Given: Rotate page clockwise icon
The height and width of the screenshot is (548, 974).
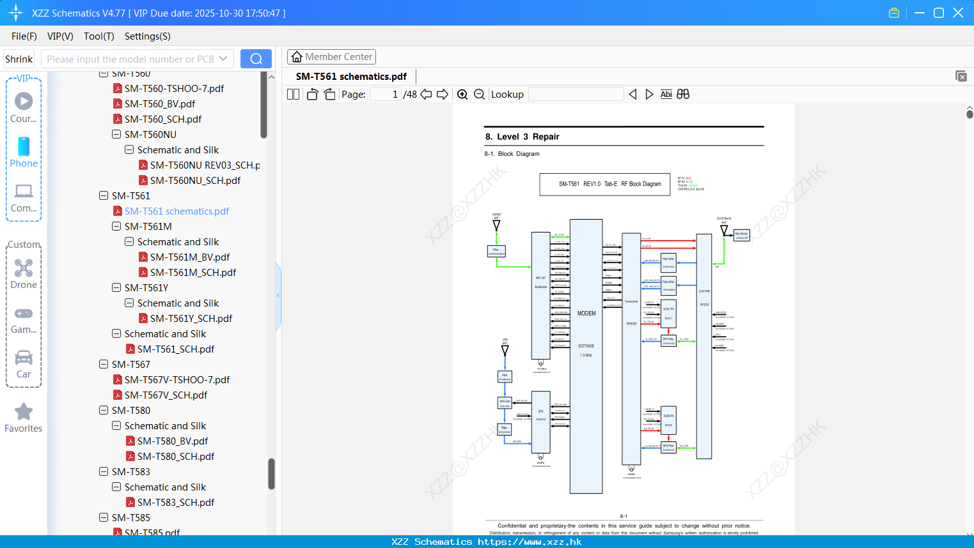Looking at the screenshot, I should pos(330,95).
